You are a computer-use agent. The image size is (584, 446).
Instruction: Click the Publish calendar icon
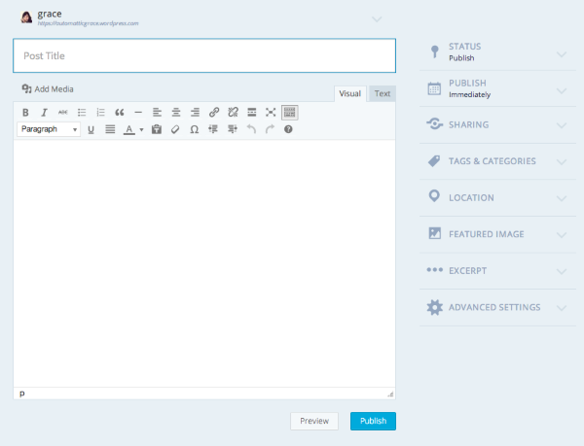coord(434,88)
